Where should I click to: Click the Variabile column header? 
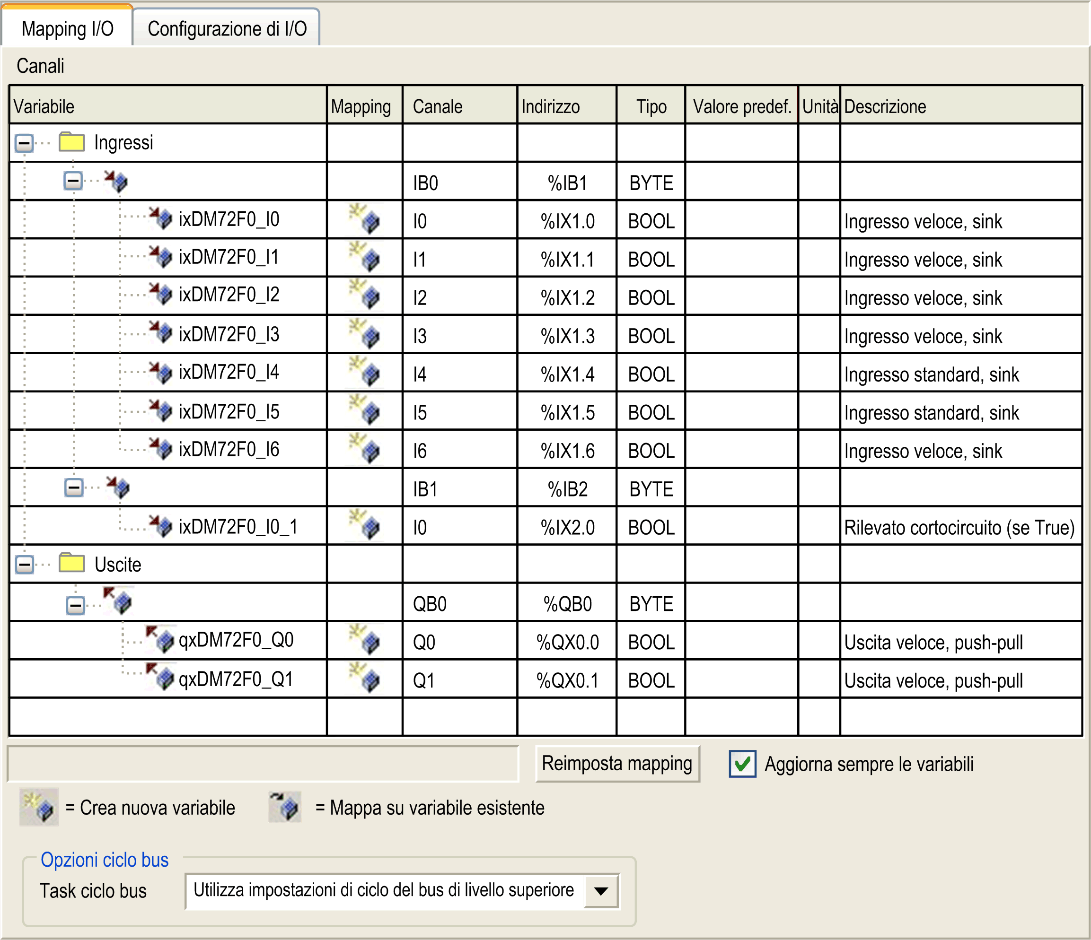tap(168, 106)
